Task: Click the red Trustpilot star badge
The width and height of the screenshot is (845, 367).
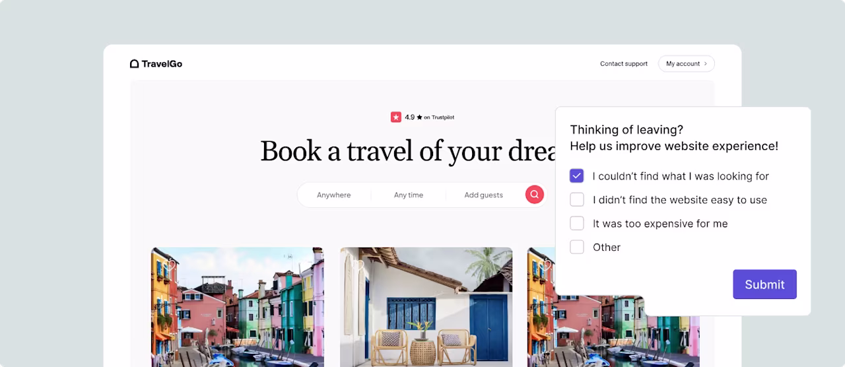Action: tap(396, 117)
